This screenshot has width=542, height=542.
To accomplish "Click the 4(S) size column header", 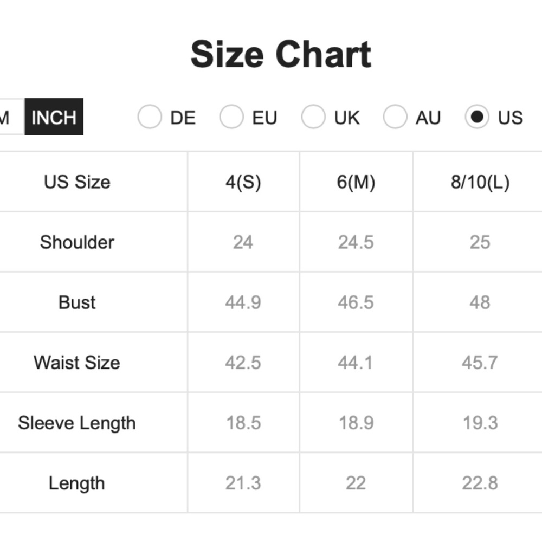I will (243, 182).
